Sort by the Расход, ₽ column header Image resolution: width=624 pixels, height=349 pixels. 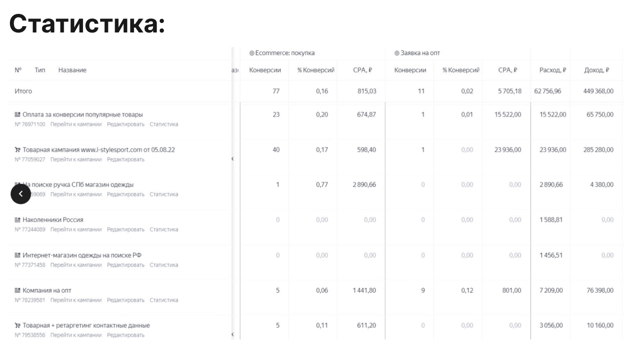point(553,70)
